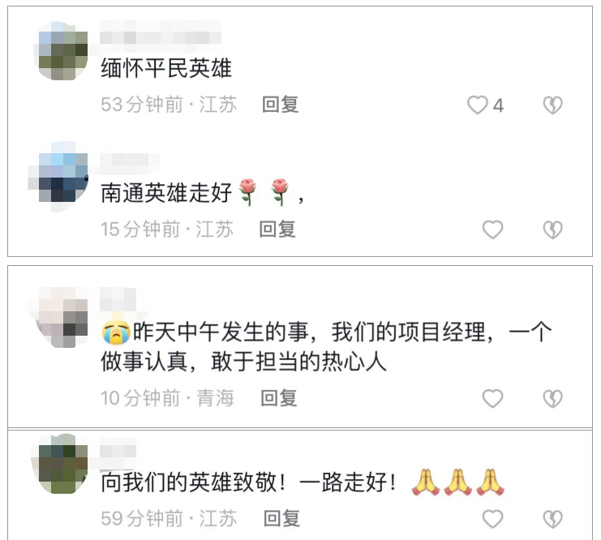601x540 pixels.
Task: Reply to the comment posted 15分钟前
Action: [x=277, y=229]
